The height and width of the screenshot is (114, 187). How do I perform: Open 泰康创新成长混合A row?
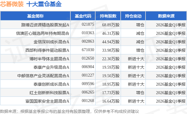pyautogui.click(x=51, y=84)
